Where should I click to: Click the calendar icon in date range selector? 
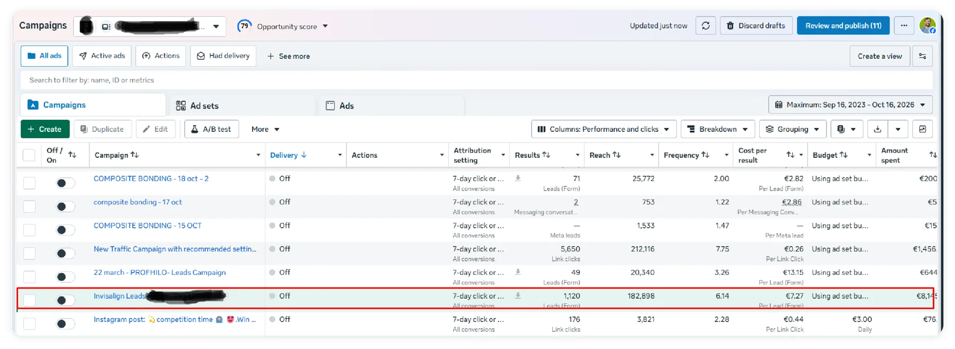pyautogui.click(x=778, y=105)
